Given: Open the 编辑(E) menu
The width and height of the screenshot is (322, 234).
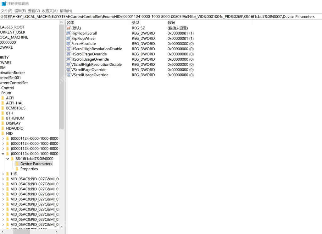Looking at the screenshot, I should [x=20, y=11].
